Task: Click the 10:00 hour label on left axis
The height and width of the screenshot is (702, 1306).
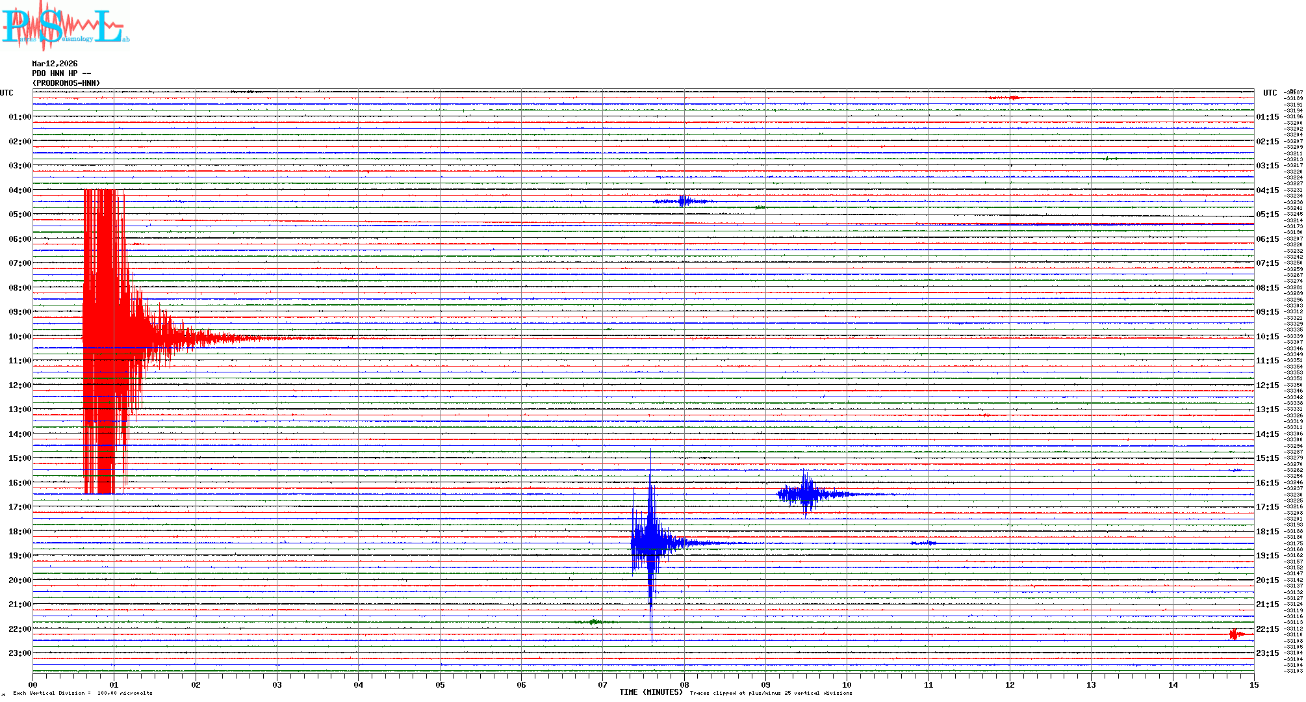Action: click(20, 337)
